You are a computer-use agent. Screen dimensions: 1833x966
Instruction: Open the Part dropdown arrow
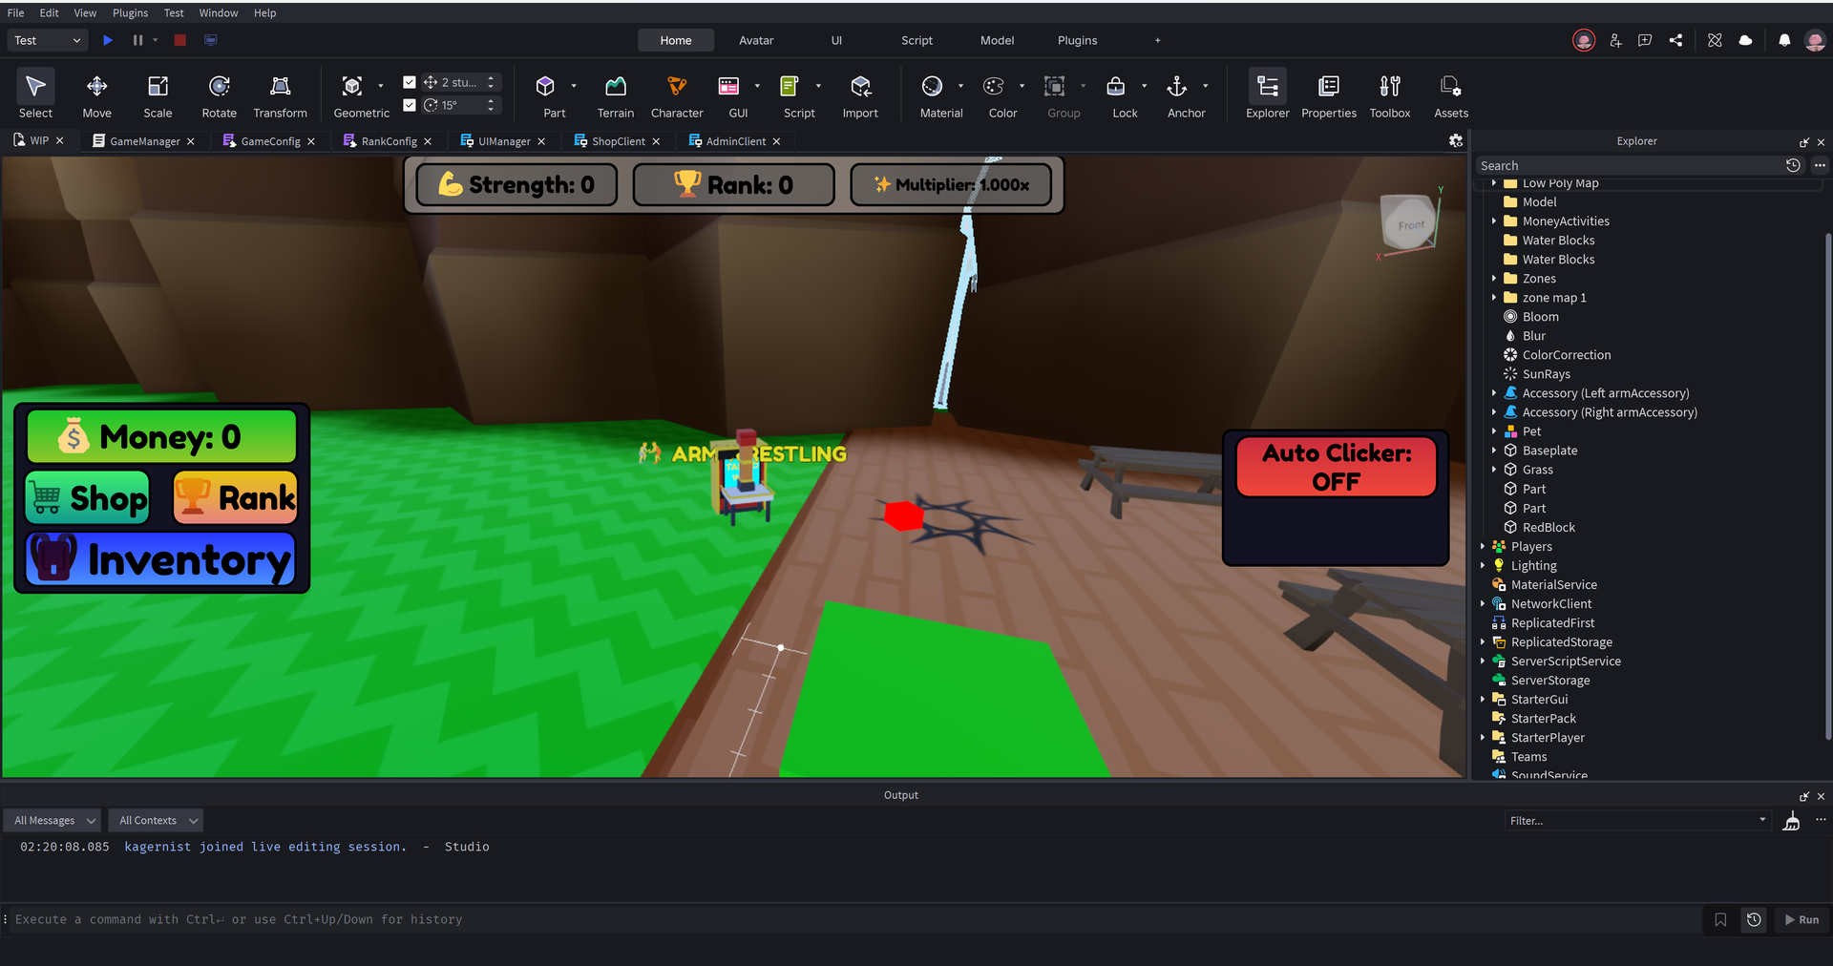click(574, 87)
